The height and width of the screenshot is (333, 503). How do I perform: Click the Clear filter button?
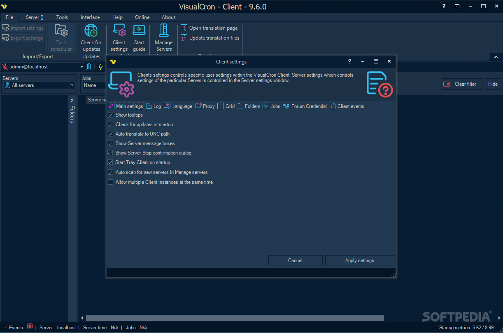[x=461, y=84]
